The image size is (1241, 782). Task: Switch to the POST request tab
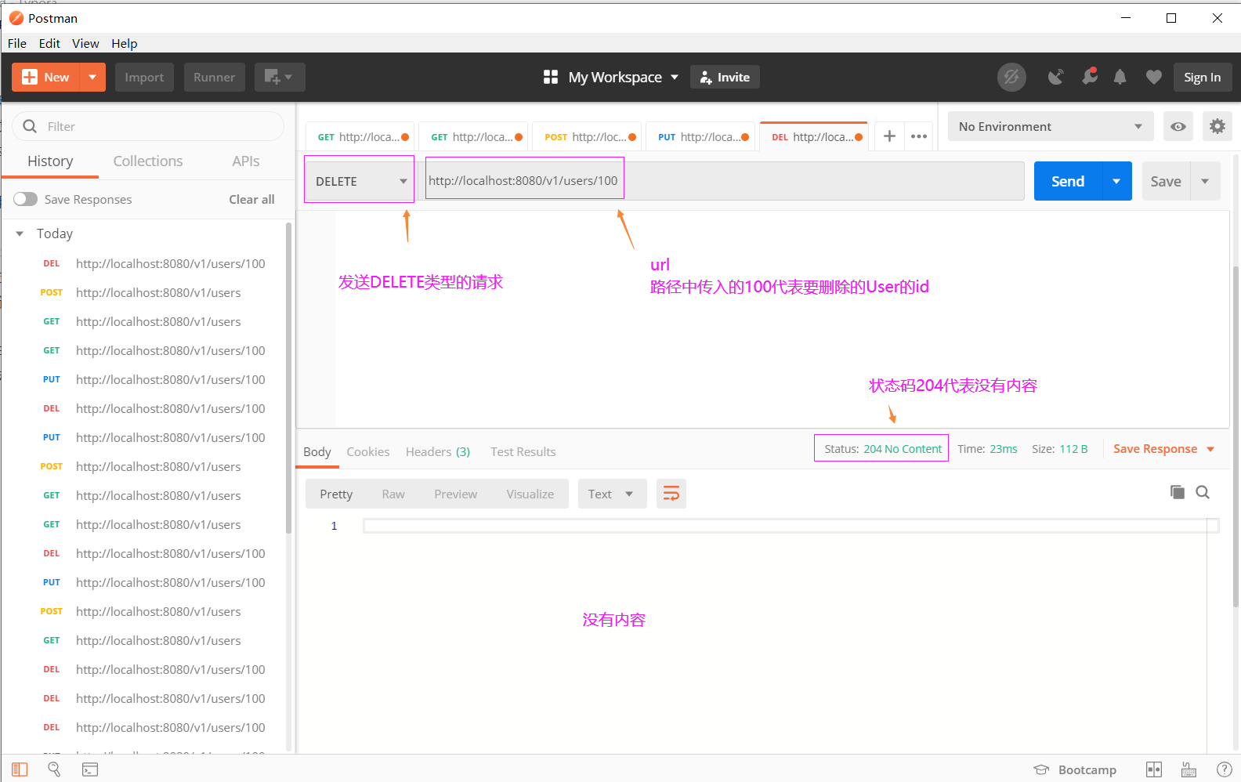pos(586,136)
